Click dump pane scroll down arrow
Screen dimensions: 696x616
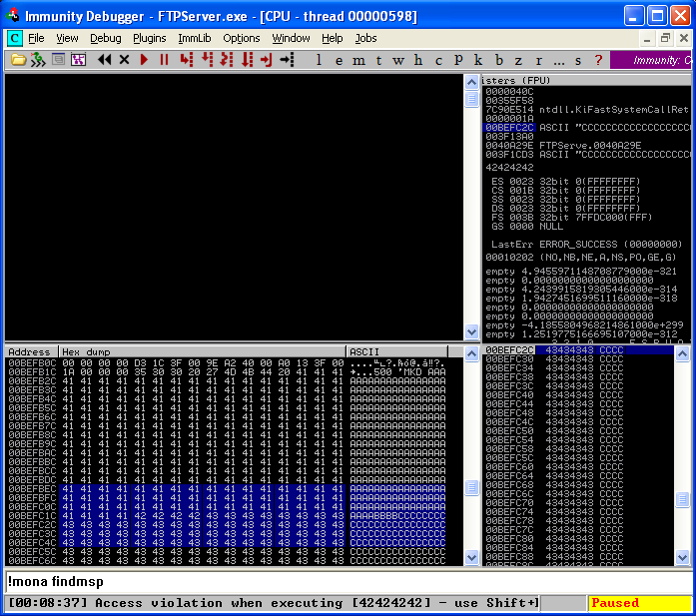pos(471,557)
